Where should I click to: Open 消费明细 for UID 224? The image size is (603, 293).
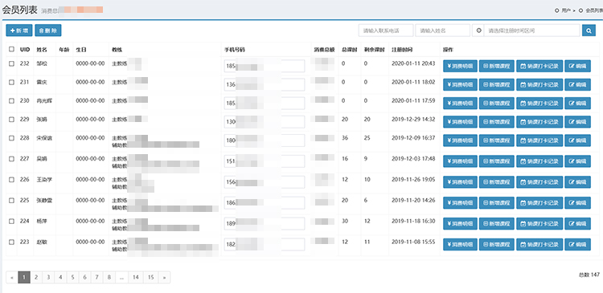click(460, 223)
